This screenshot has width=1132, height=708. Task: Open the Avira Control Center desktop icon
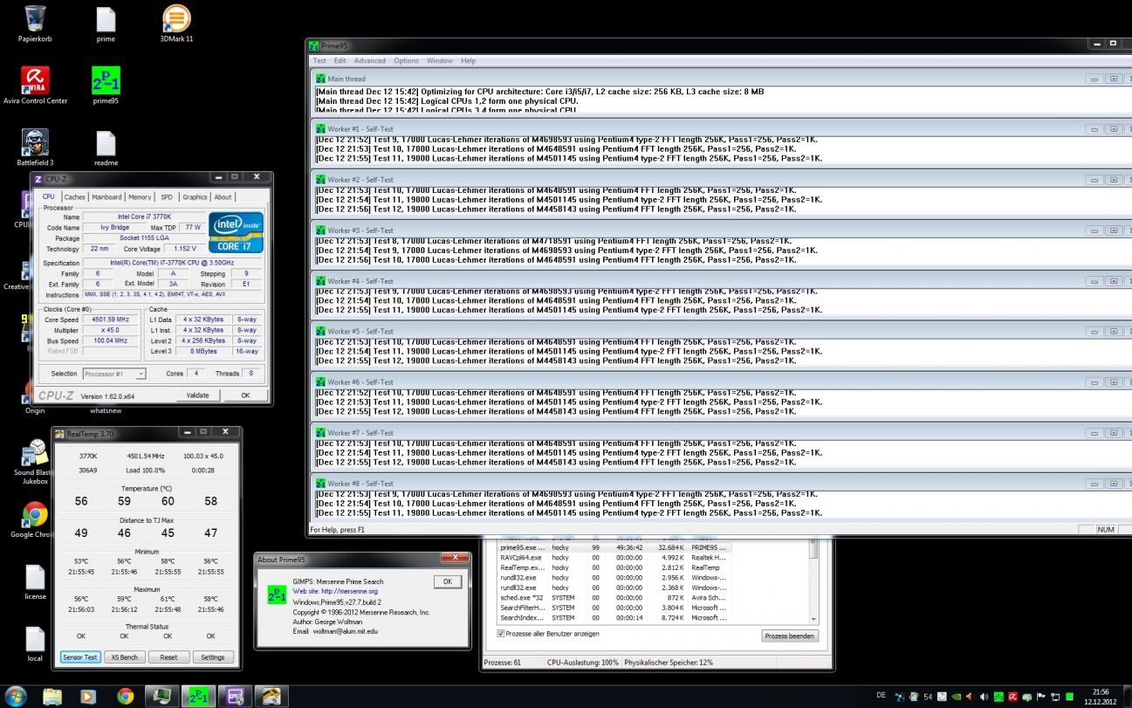coord(35,86)
